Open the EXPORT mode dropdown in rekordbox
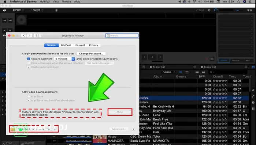 (x=18, y=10)
